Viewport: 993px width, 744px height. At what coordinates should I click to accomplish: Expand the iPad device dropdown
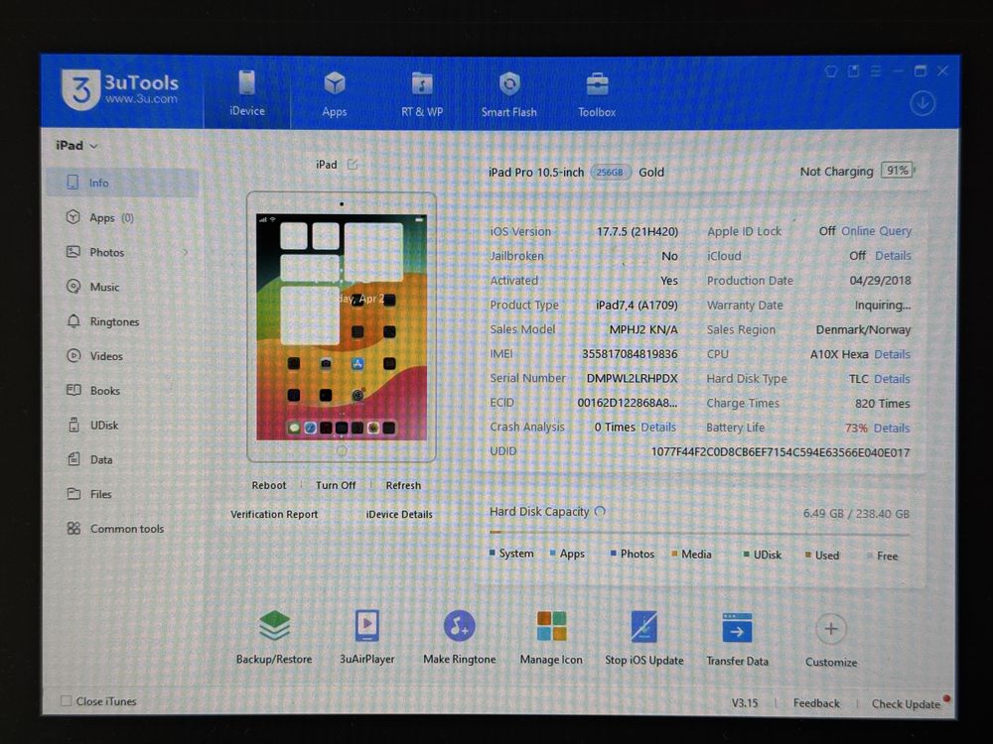pyautogui.click(x=76, y=146)
